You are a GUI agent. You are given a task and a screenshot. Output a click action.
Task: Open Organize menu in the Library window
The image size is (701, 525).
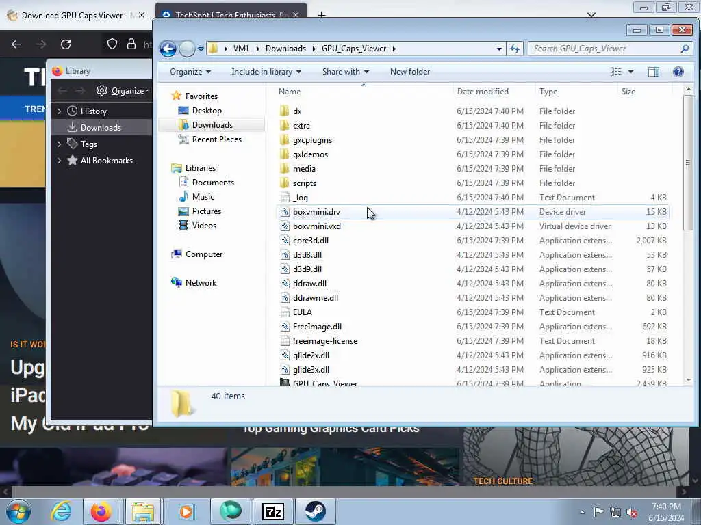click(123, 91)
